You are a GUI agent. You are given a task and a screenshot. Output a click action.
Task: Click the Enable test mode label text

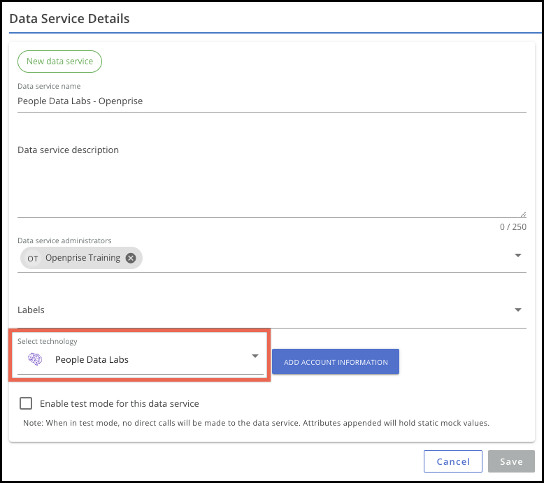120,403
